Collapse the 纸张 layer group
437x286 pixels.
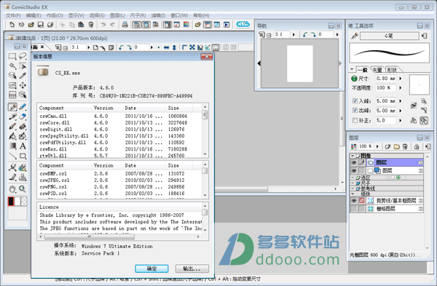point(353,194)
